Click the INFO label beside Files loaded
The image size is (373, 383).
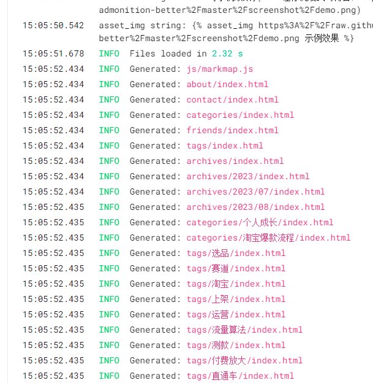[109, 53]
